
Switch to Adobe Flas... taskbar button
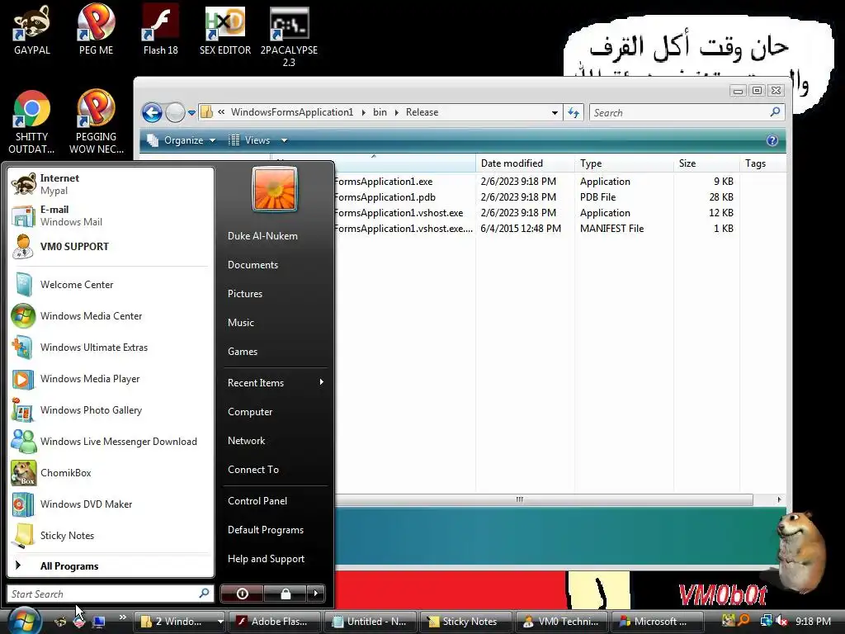tap(275, 622)
